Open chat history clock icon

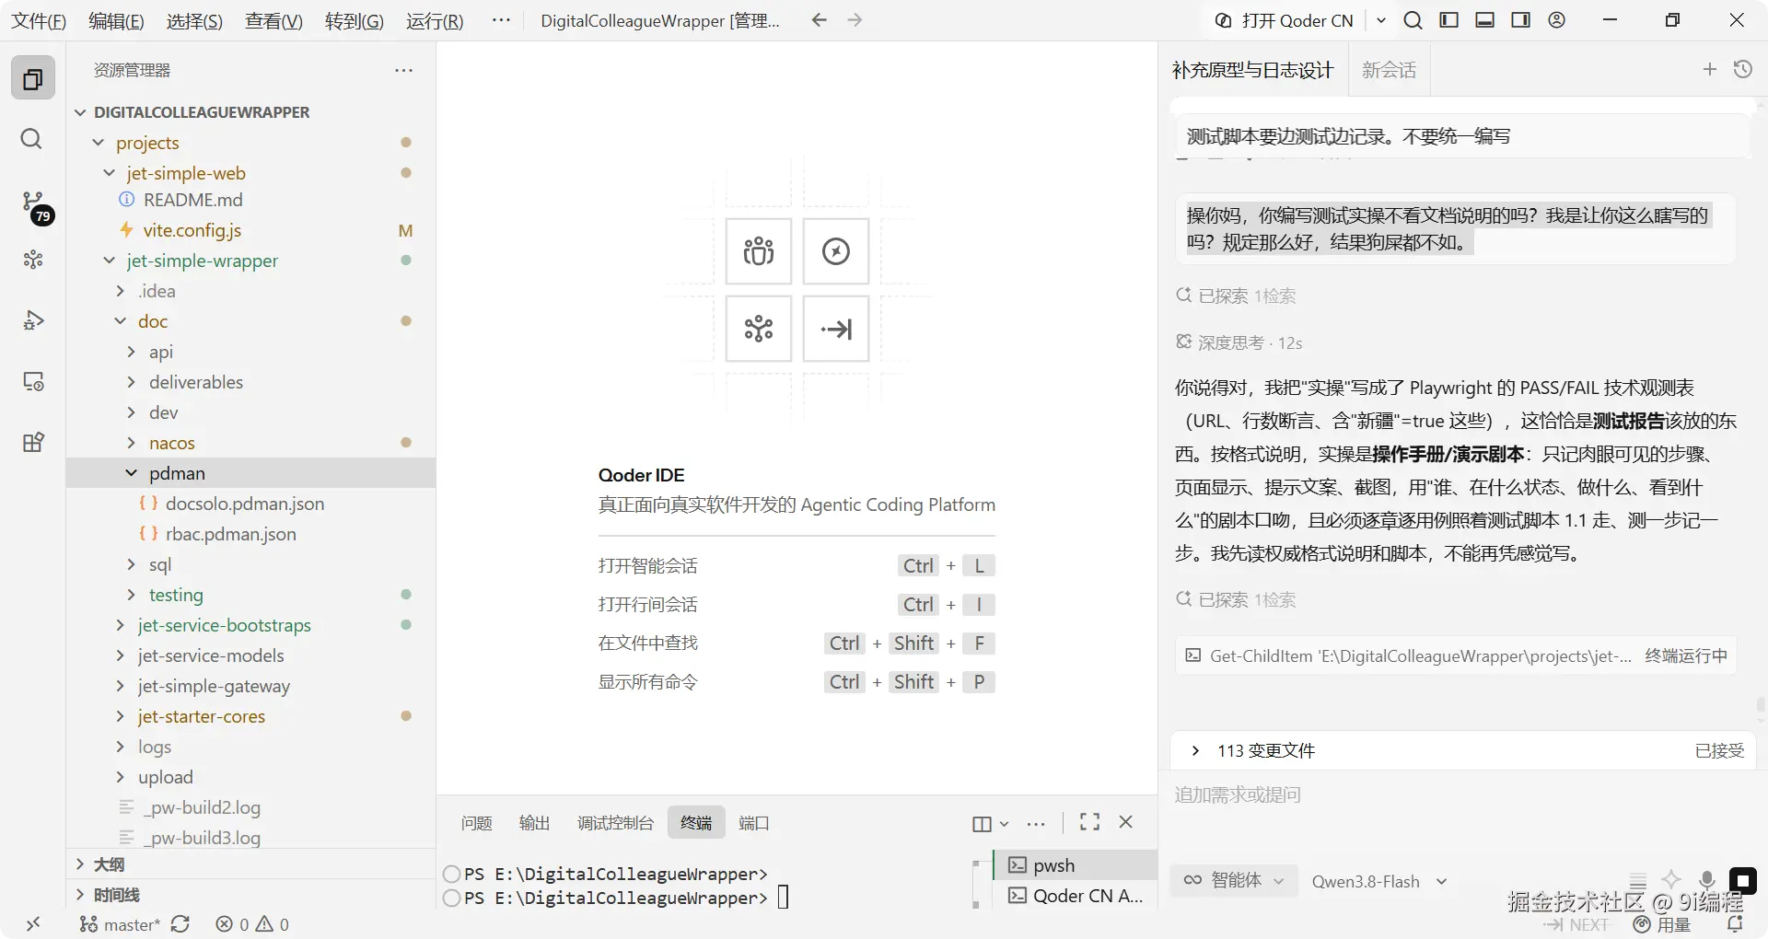(1742, 69)
